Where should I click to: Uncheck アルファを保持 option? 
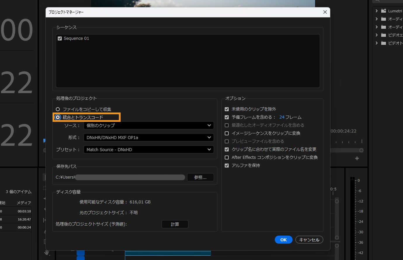click(x=227, y=166)
